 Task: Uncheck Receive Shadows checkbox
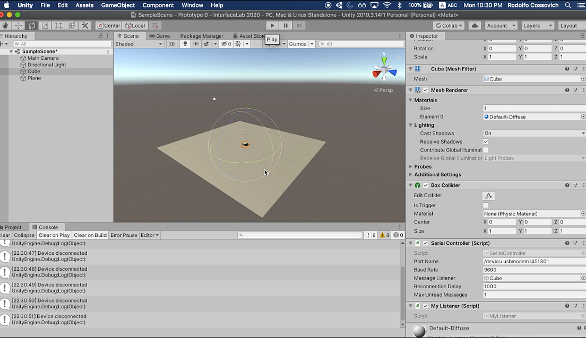click(x=486, y=142)
